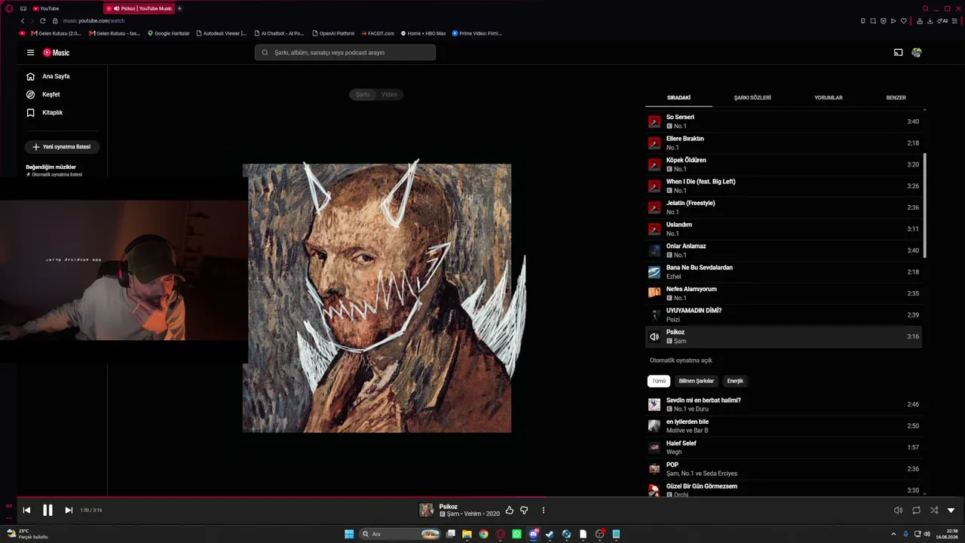Play Sevdin mi en berbat halimi?

click(784, 404)
